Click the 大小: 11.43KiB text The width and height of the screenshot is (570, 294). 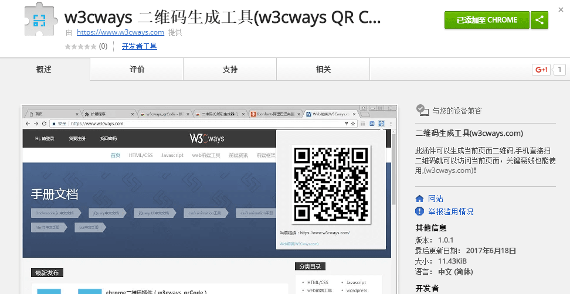pos(440,261)
